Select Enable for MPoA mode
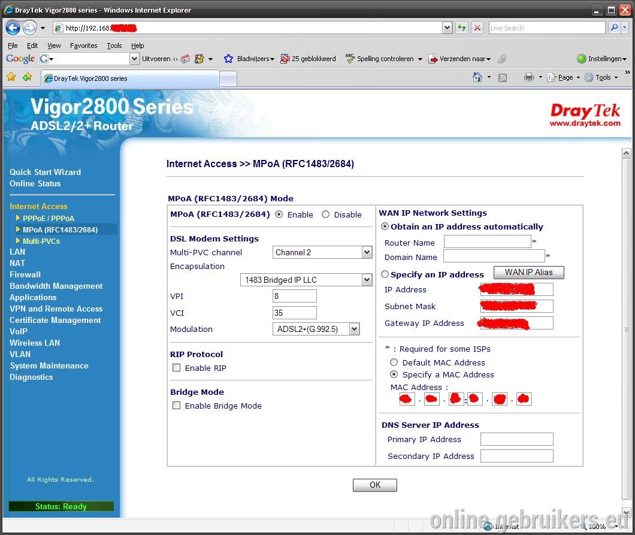The height and width of the screenshot is (535, 635). click(279, 214)
